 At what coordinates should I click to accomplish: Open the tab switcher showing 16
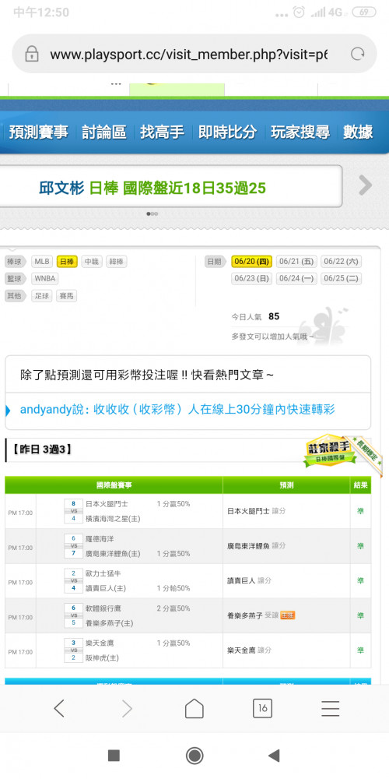click(x=262, y=708)
